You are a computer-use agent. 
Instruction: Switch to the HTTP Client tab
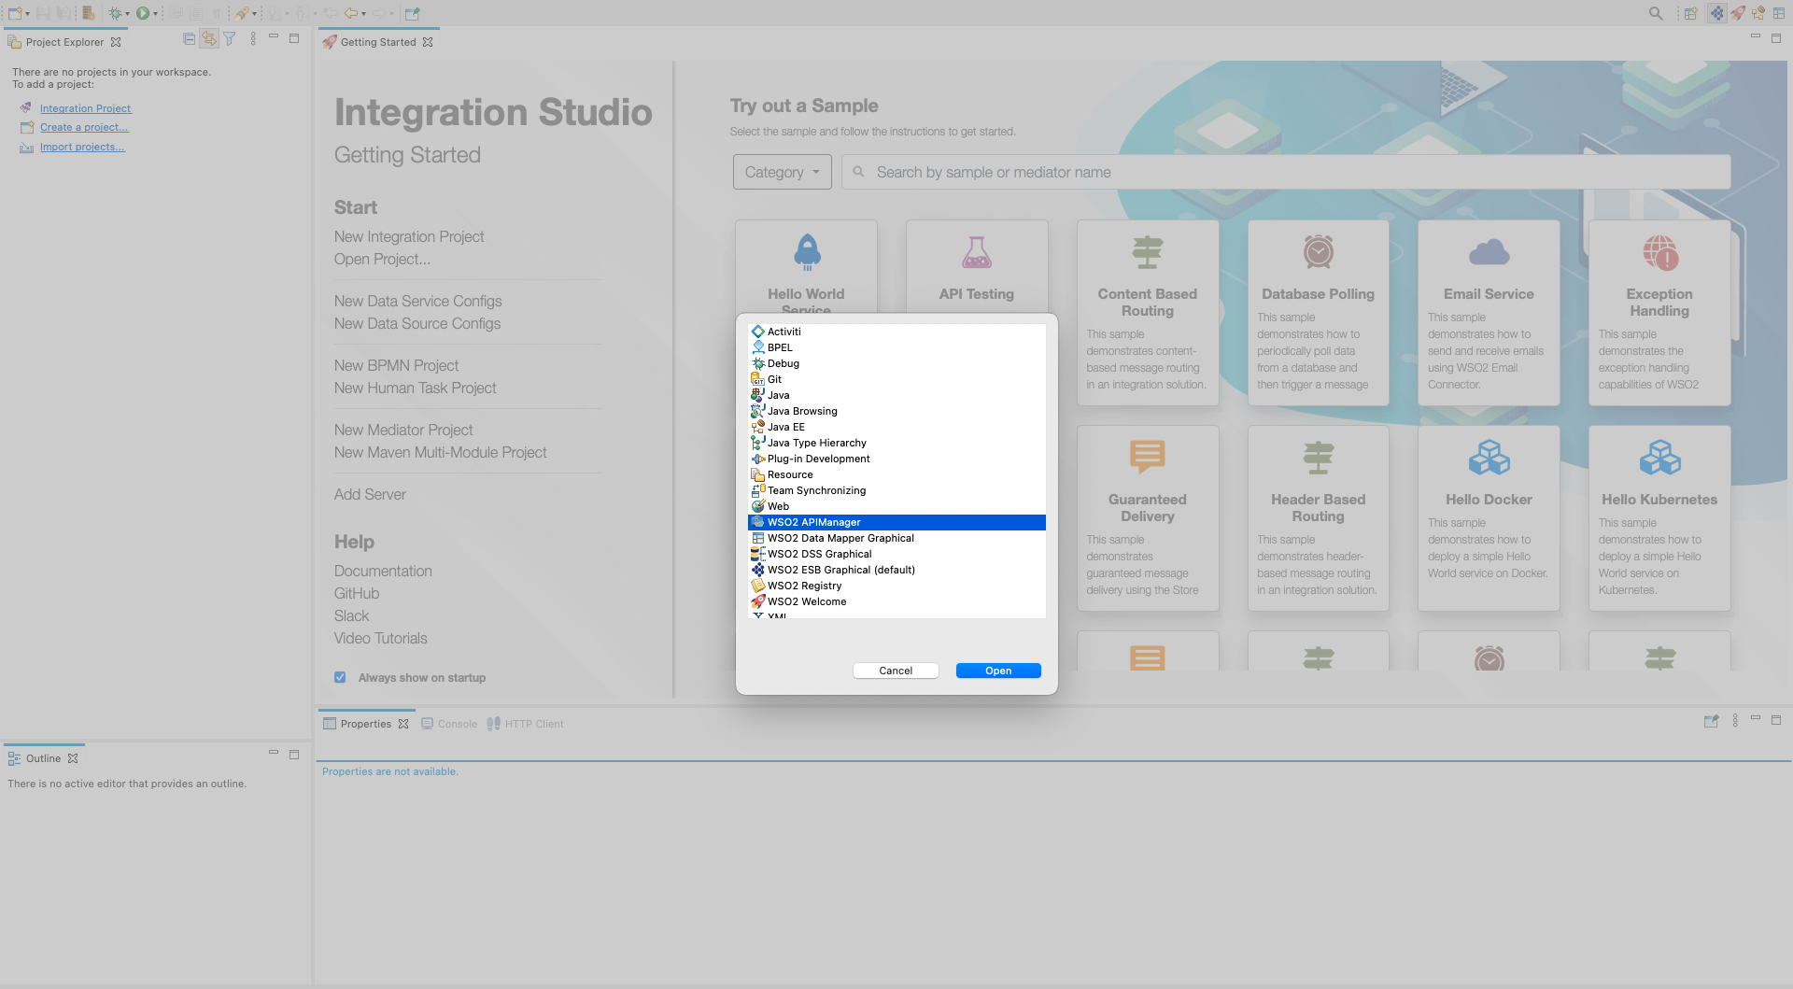click(x=533, y=724)
